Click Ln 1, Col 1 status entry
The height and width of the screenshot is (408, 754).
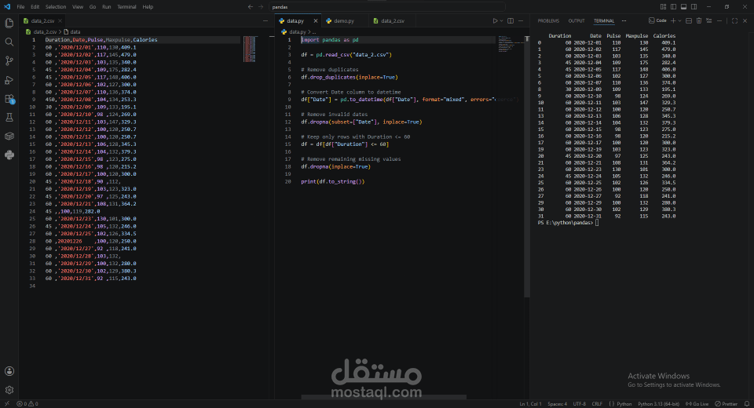(530, 403)
